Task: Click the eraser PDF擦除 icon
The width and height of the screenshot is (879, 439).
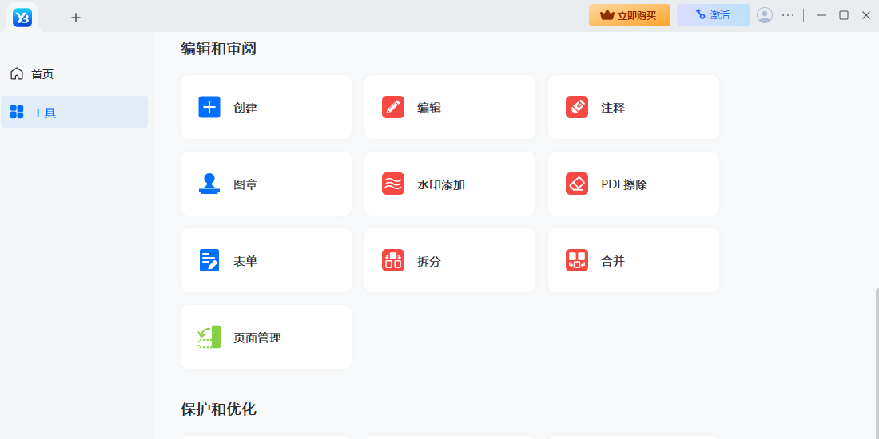Action: click(x=577, y=184)
